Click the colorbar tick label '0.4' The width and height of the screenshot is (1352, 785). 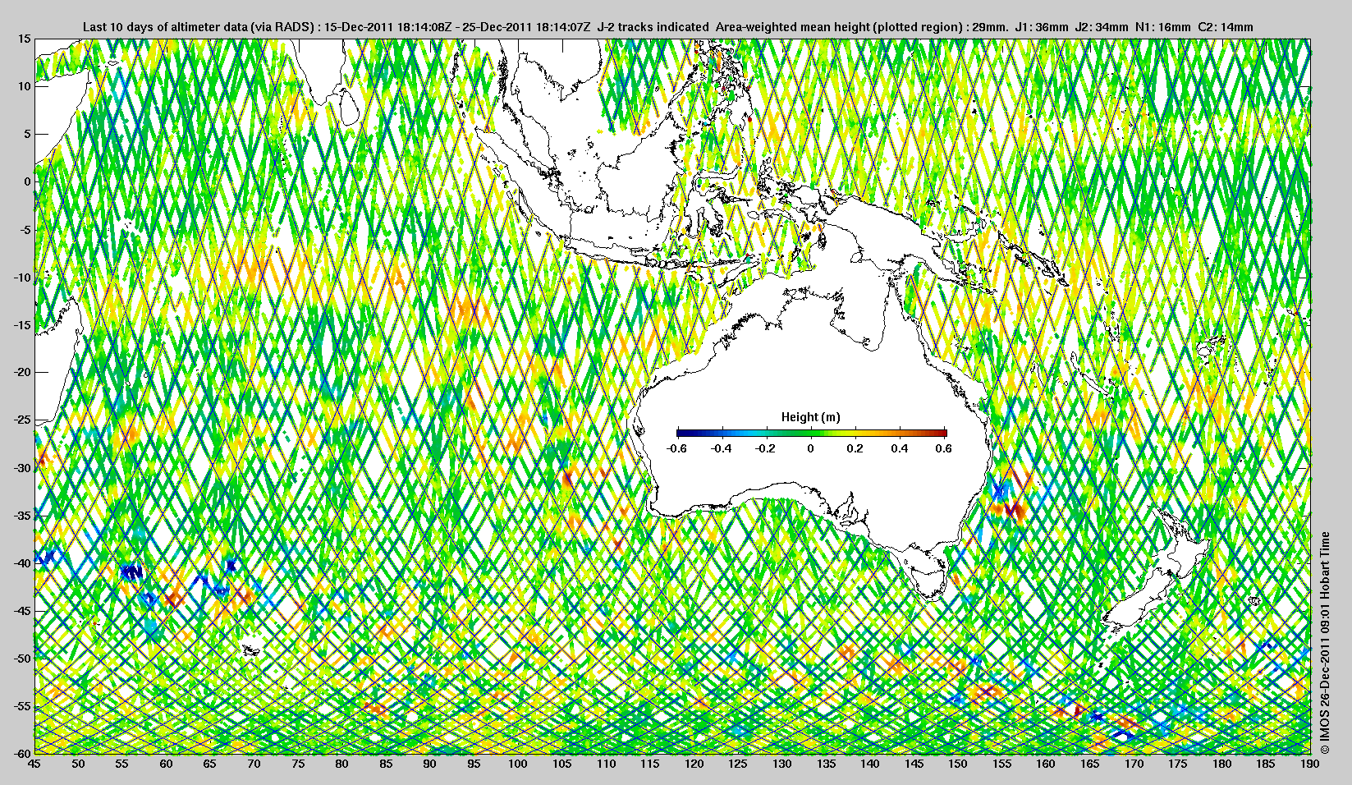(x=900, y=448)
